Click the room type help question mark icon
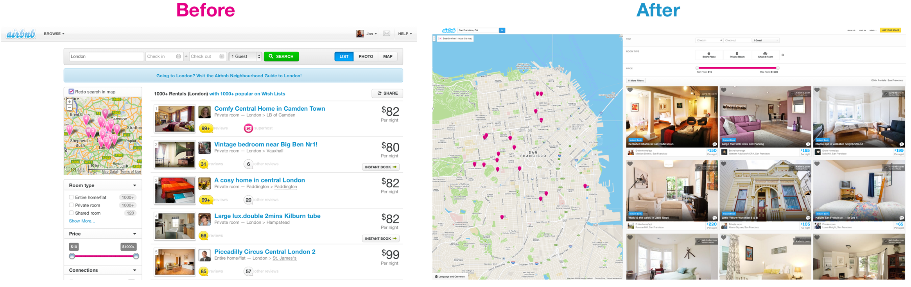This screenshot has height=287, width=911. tap(783, 55)
